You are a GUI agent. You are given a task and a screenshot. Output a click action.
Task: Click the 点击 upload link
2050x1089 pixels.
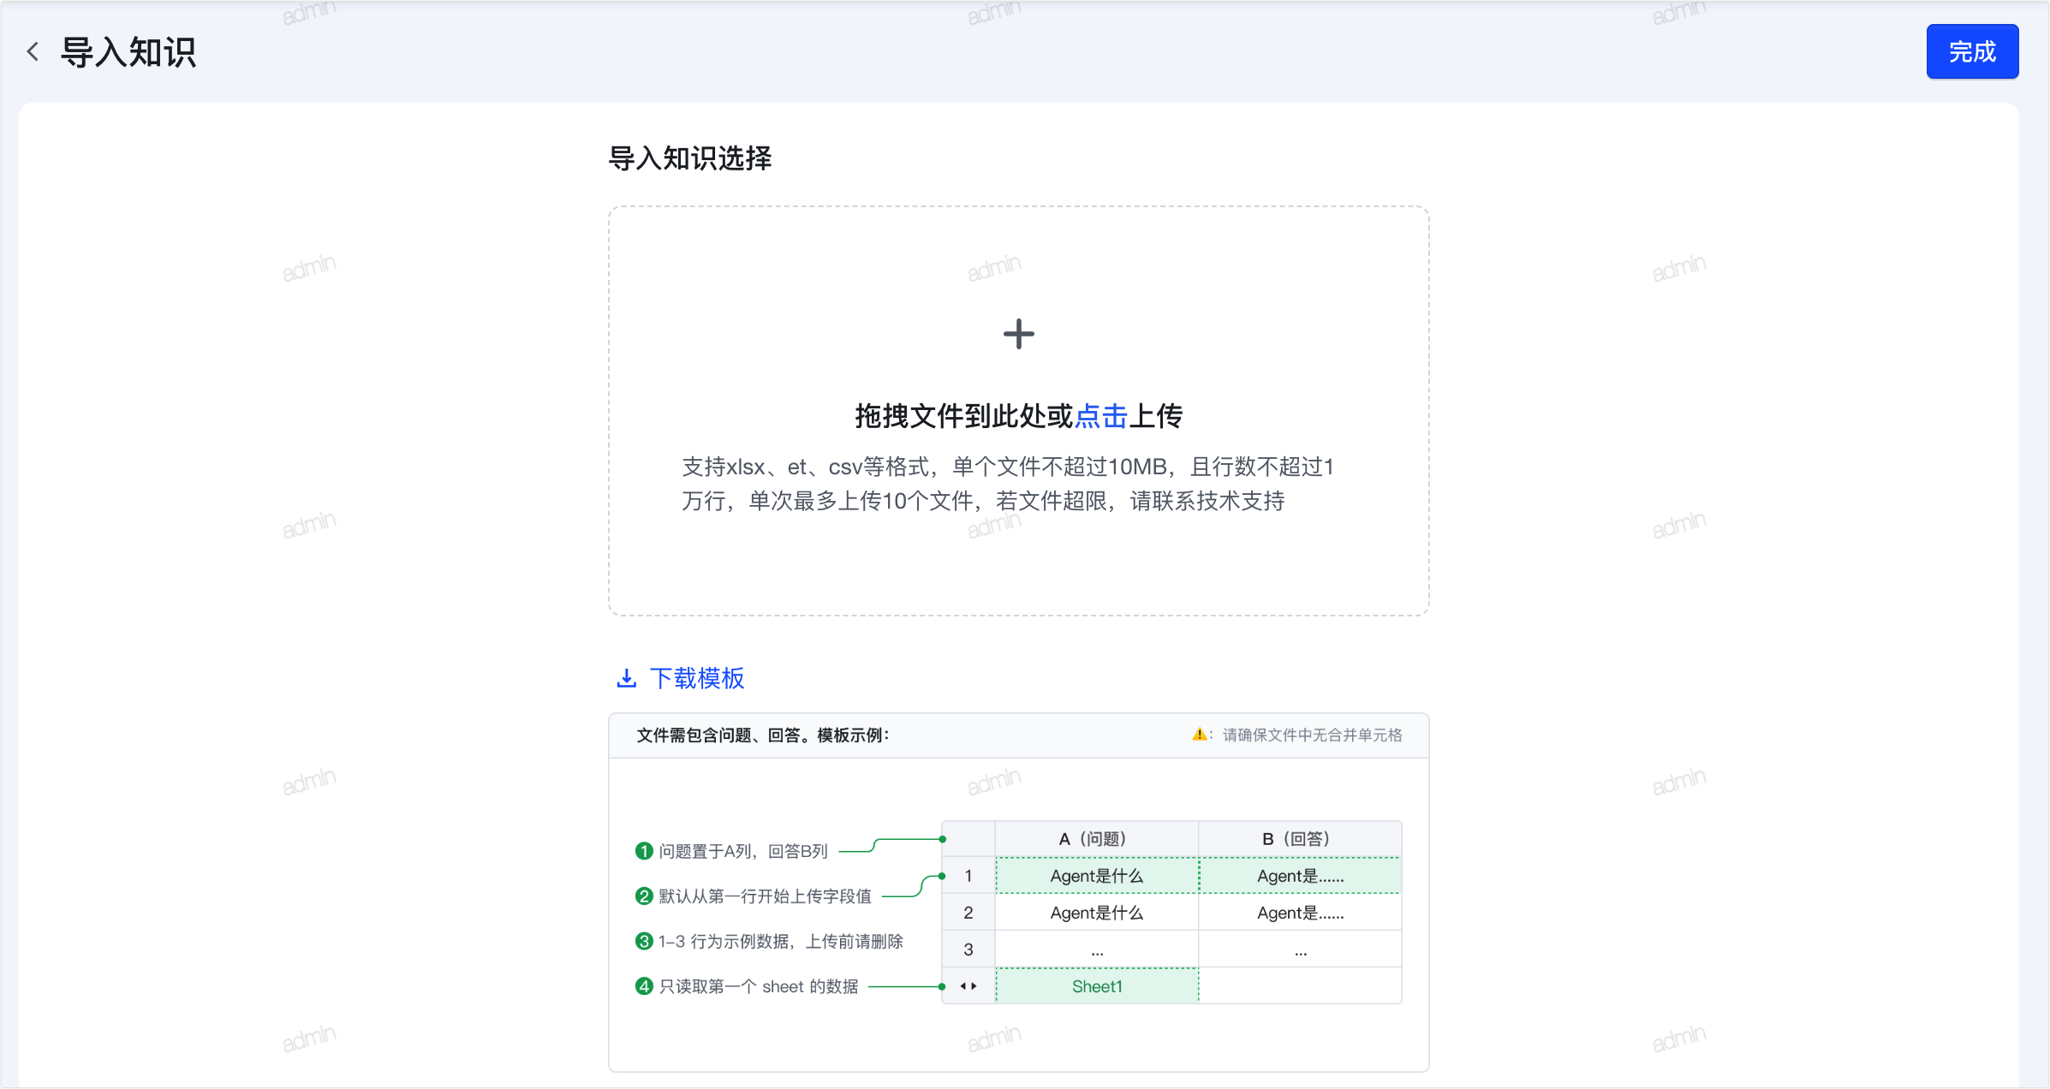[x=1100, y=416]
